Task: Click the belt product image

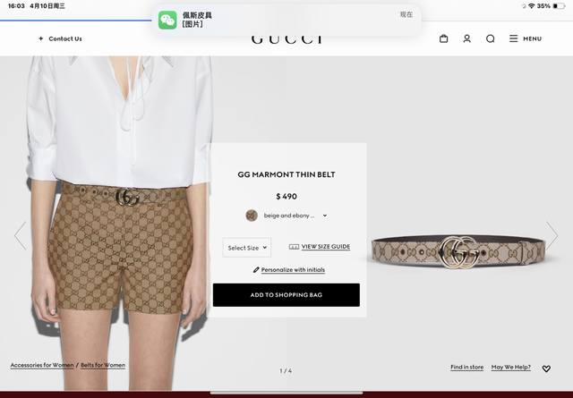Action: pos(458,252)
